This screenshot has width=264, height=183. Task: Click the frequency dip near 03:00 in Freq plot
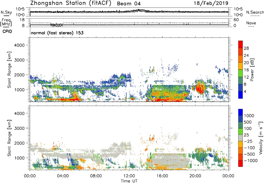(x=57, y=25)
